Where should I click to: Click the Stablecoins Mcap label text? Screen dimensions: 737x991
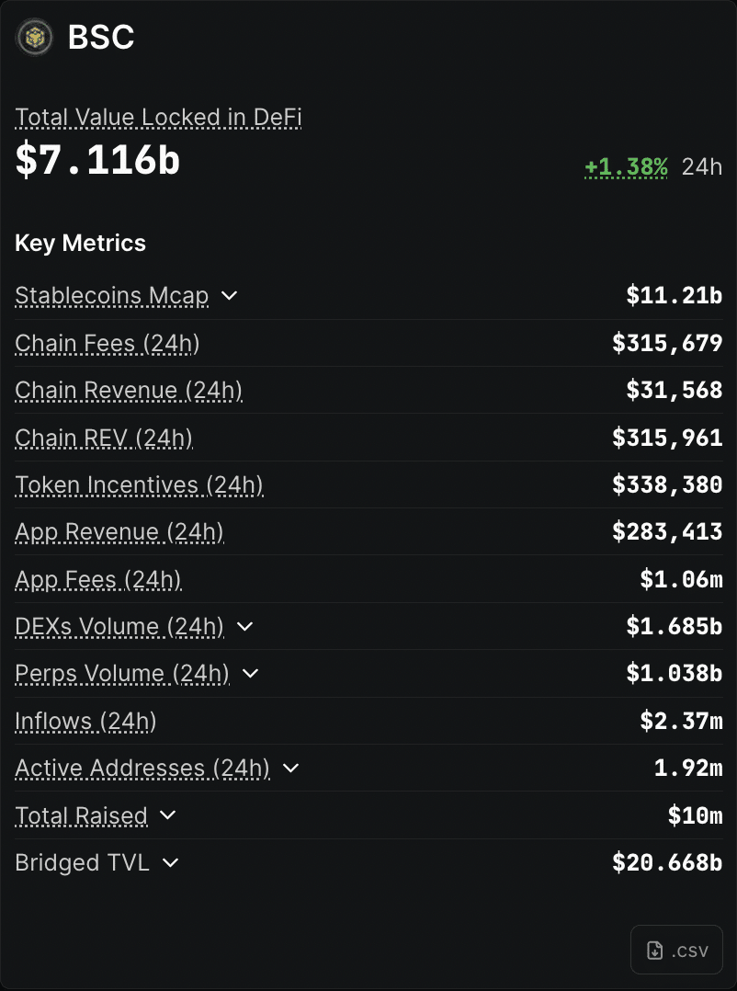click(x=111, y=296)
